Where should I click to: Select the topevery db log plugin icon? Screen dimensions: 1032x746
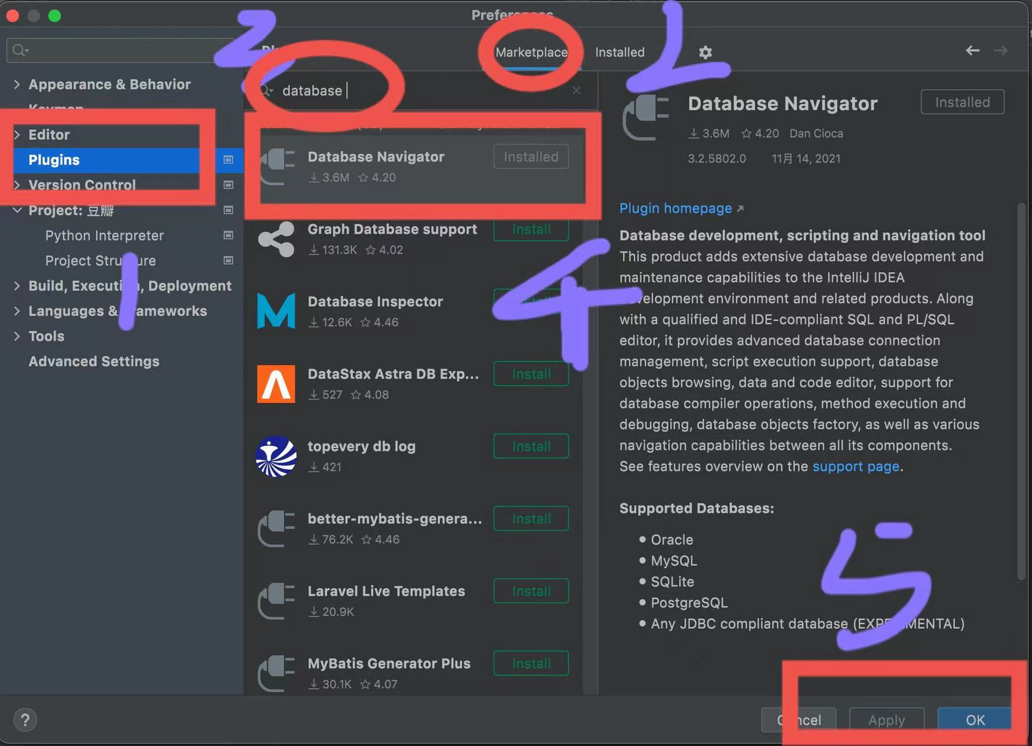click(276, 456)
